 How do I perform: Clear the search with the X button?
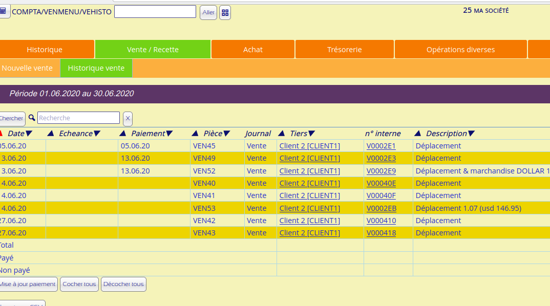128,118
